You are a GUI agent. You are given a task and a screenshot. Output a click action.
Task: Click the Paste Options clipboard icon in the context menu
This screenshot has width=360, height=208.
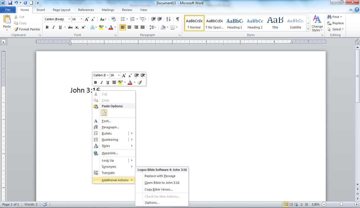[104, 113]
